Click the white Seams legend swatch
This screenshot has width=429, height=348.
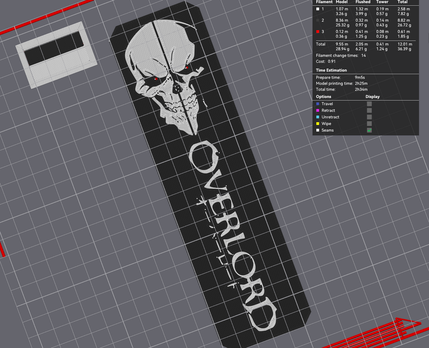pyautogui.click(x=318, y=130)
